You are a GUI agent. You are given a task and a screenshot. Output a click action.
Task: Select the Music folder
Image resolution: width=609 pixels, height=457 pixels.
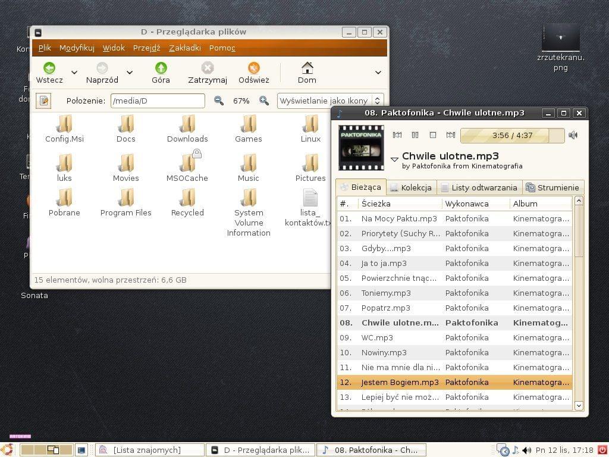click(249, 168)
